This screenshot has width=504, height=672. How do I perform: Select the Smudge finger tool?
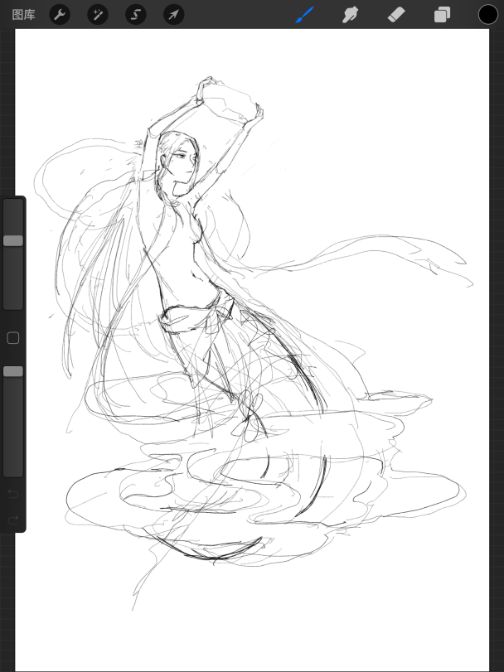pos(350,15)
